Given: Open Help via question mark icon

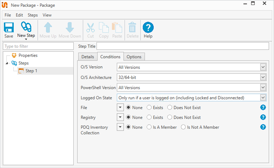Looking at the screenshot, I should click(148, 27).
